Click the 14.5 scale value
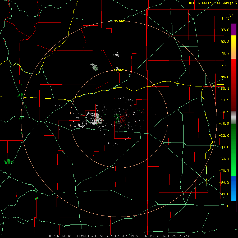238x238 pixels. coord(225,100)
